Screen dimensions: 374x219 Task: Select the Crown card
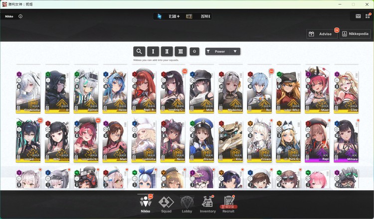[259, 141]
